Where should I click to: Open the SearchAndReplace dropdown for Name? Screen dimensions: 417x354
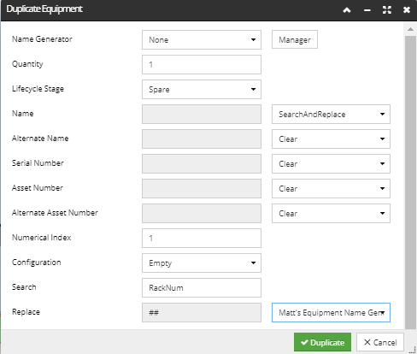click(331, 115)
